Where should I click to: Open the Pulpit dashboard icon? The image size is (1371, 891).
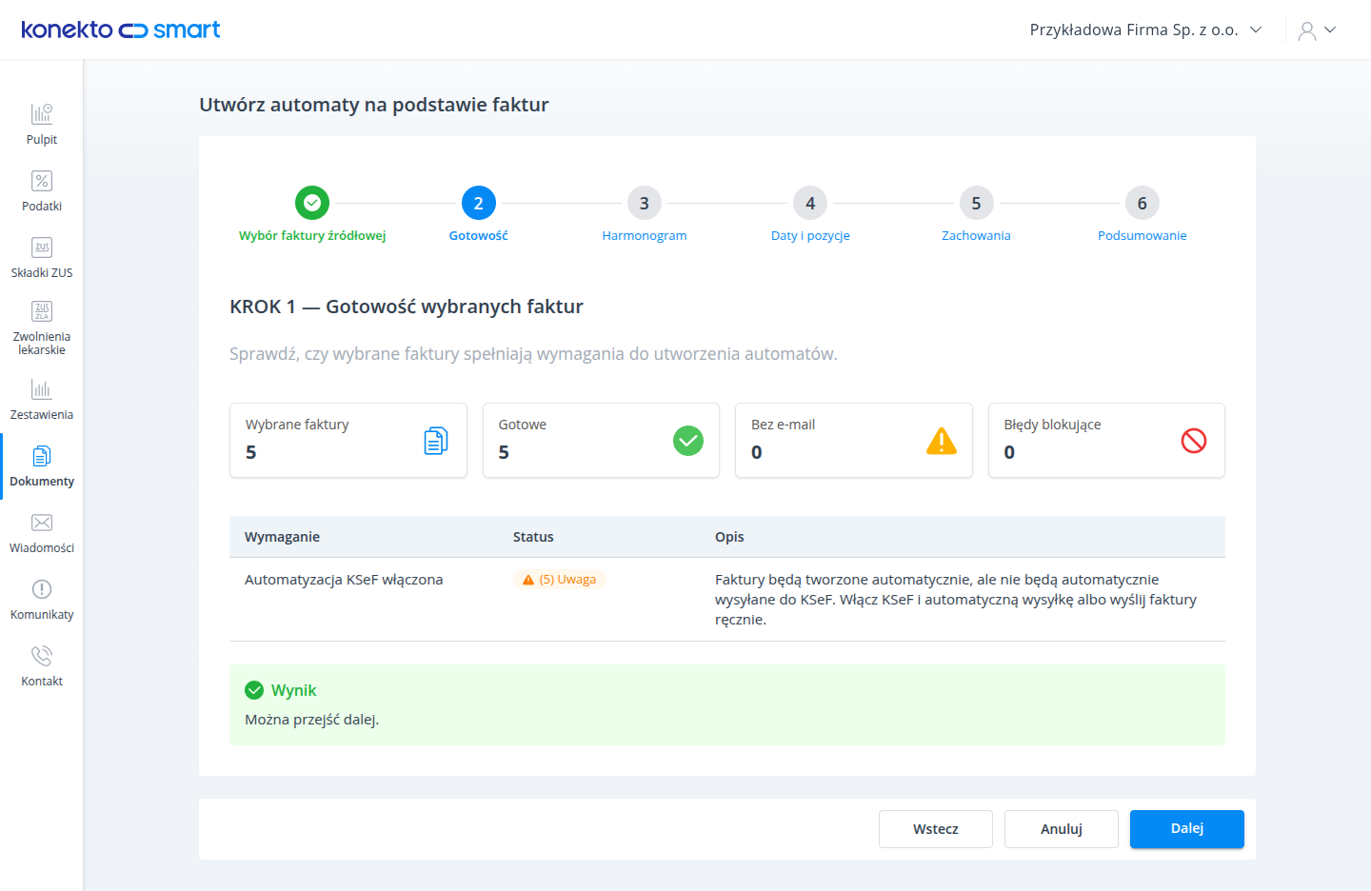pyautogui.click(x=42, y=114)
